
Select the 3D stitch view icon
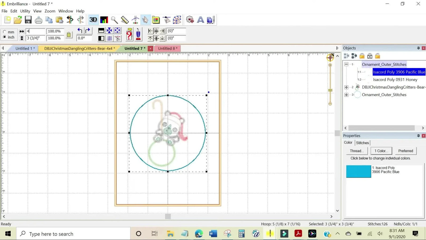click(x=93, y=19)
